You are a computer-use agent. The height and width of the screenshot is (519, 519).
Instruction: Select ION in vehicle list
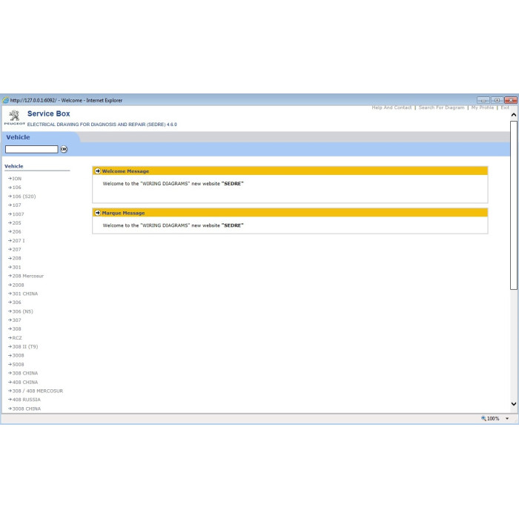tap(17, 179)
